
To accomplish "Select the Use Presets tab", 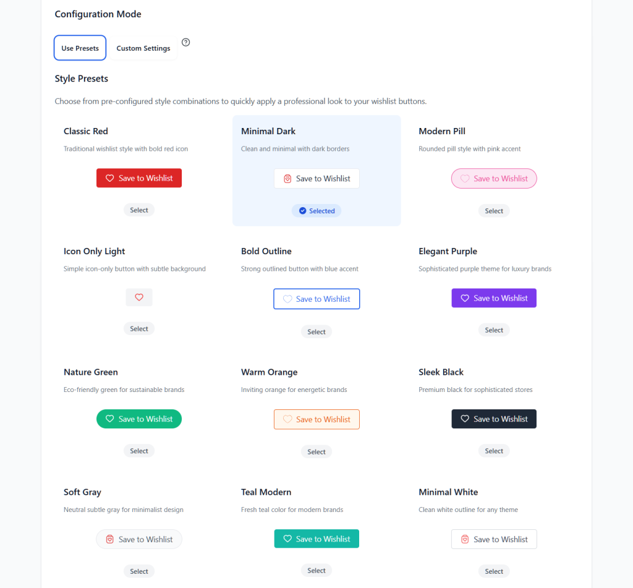I will pyautogui.click(x=80, y=48).
